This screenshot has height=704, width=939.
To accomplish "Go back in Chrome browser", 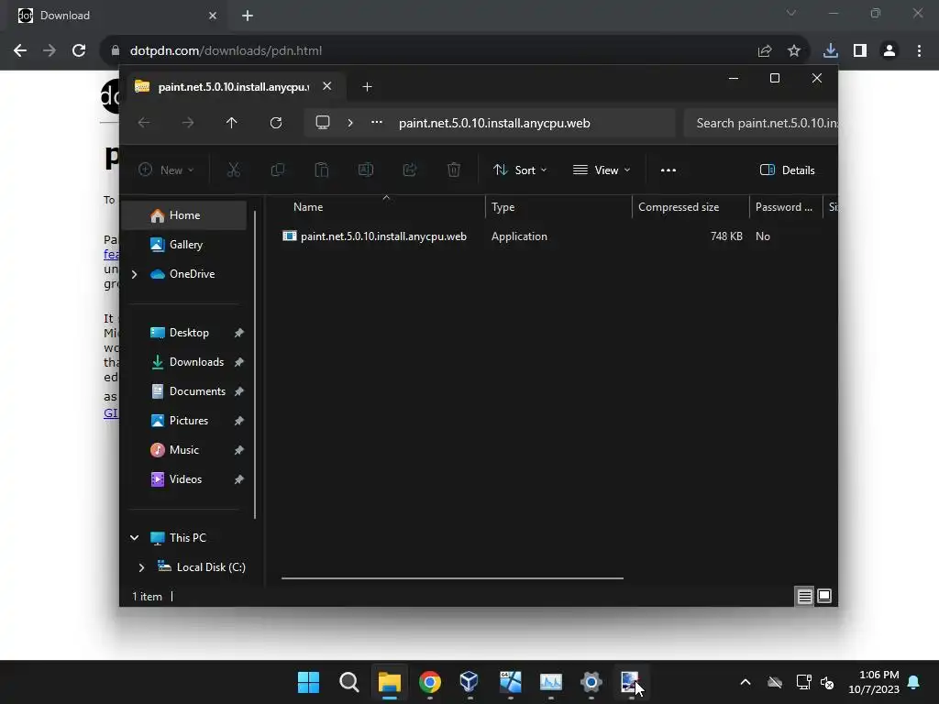I will pyautogui.click(x=20, y=51).
